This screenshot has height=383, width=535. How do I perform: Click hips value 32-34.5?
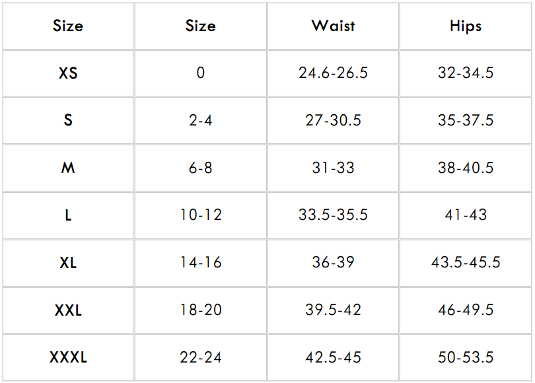(x=466, y=73)
